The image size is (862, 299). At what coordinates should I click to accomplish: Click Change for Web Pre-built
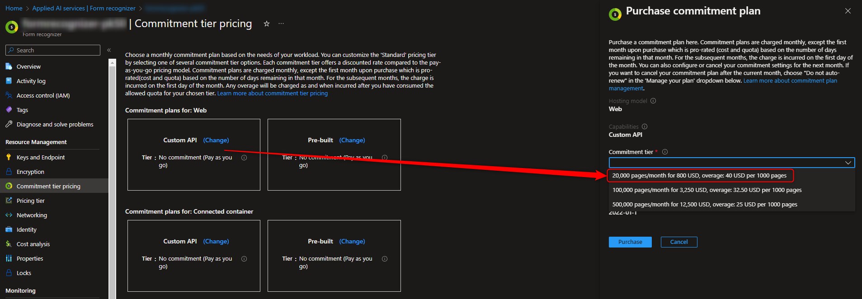click(352, 140)
